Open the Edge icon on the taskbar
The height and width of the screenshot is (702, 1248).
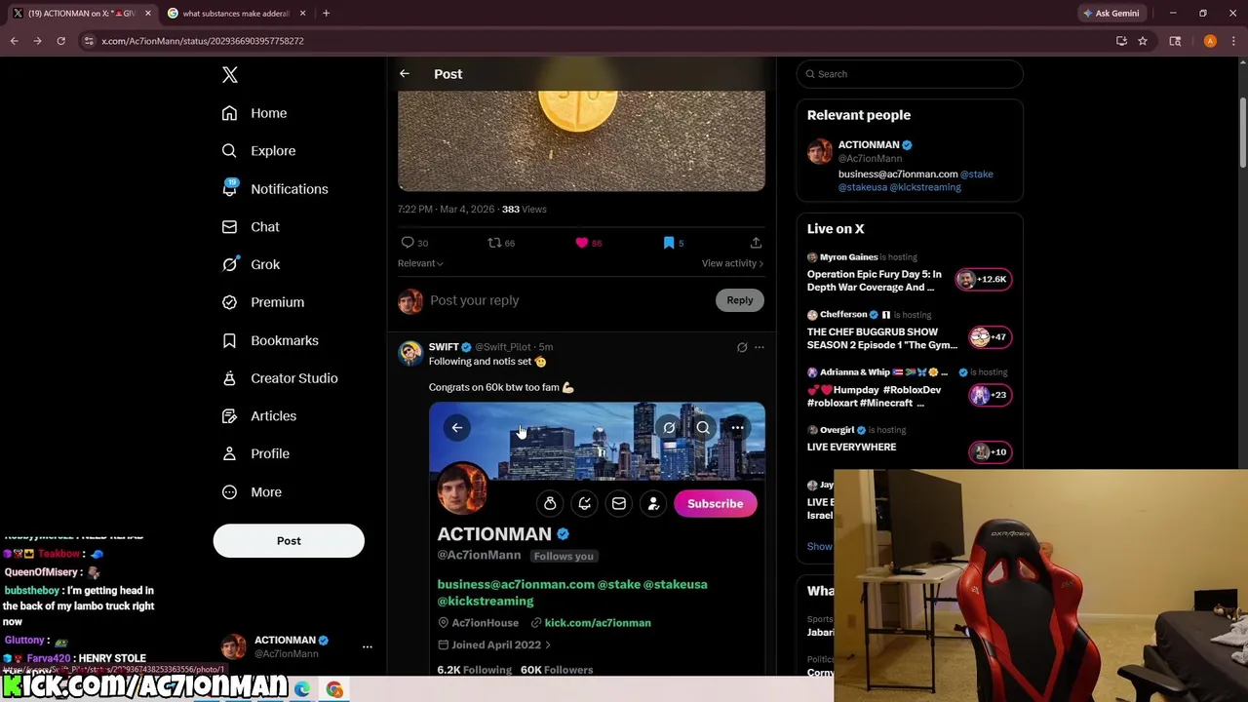coord(302,690)
